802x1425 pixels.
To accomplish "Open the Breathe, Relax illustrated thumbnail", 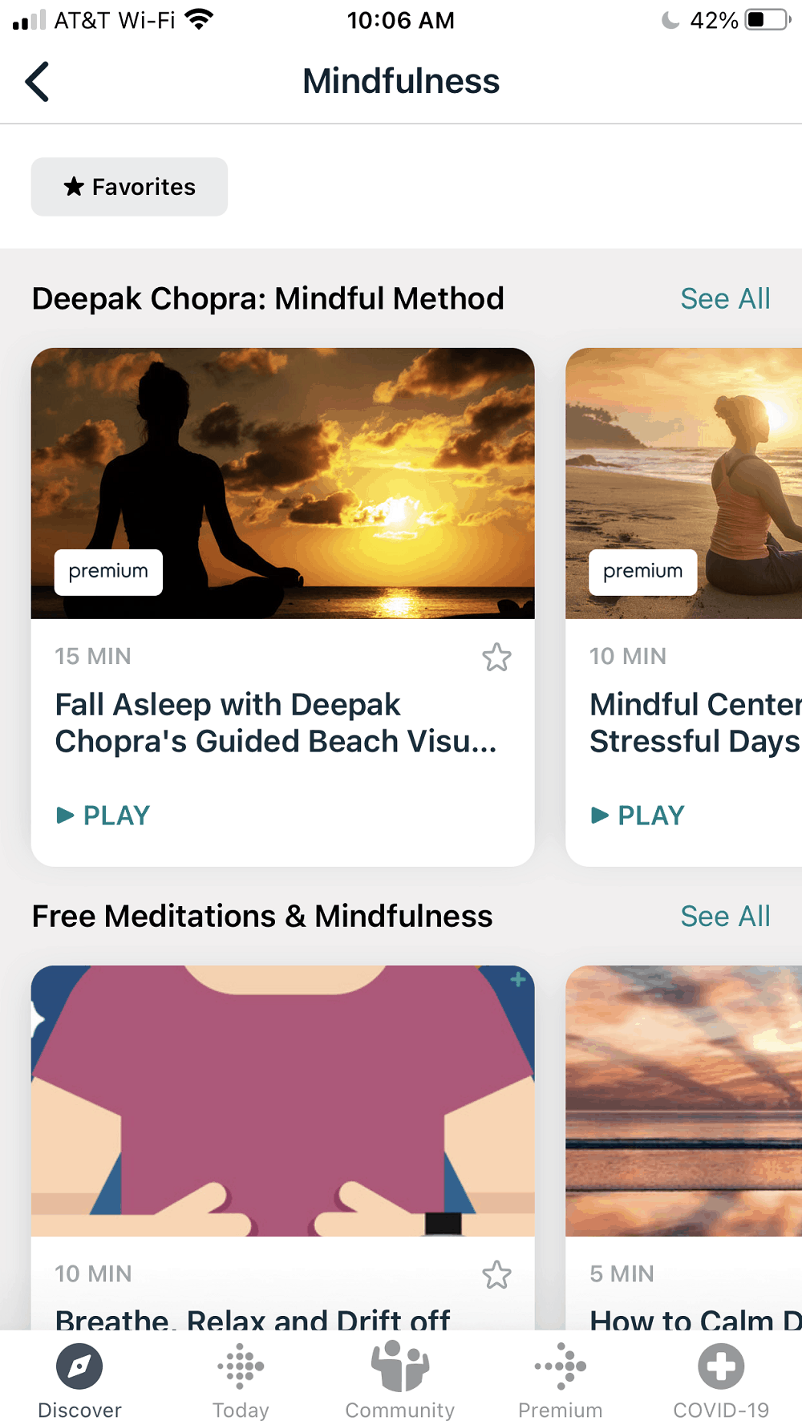I will click(x=282, y=1100).
